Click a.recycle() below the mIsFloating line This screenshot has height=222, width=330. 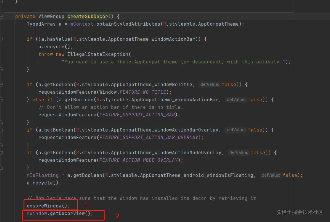tap(42, 183)
